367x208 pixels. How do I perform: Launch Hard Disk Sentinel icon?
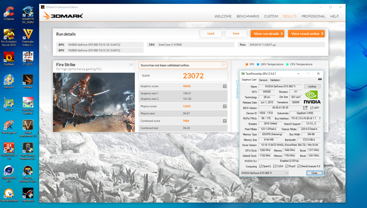coord(28,106)
